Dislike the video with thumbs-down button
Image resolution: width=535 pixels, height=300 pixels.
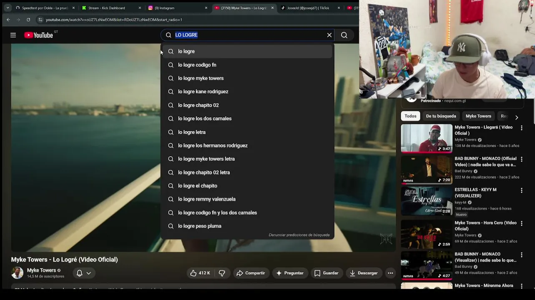tap(222, 273)
